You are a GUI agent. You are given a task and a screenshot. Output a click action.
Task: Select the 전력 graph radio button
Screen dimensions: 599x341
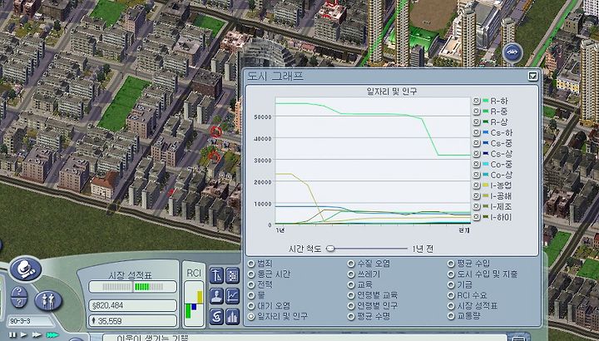pos(251,285)
